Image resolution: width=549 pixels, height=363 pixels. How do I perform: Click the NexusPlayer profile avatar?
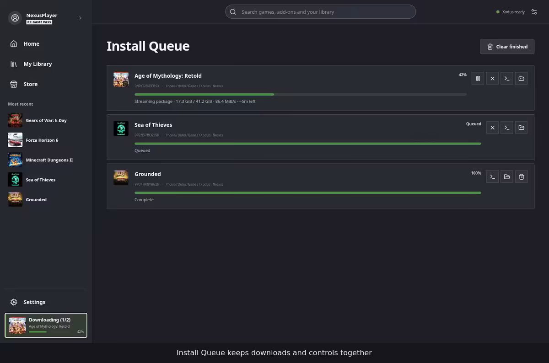15,18
